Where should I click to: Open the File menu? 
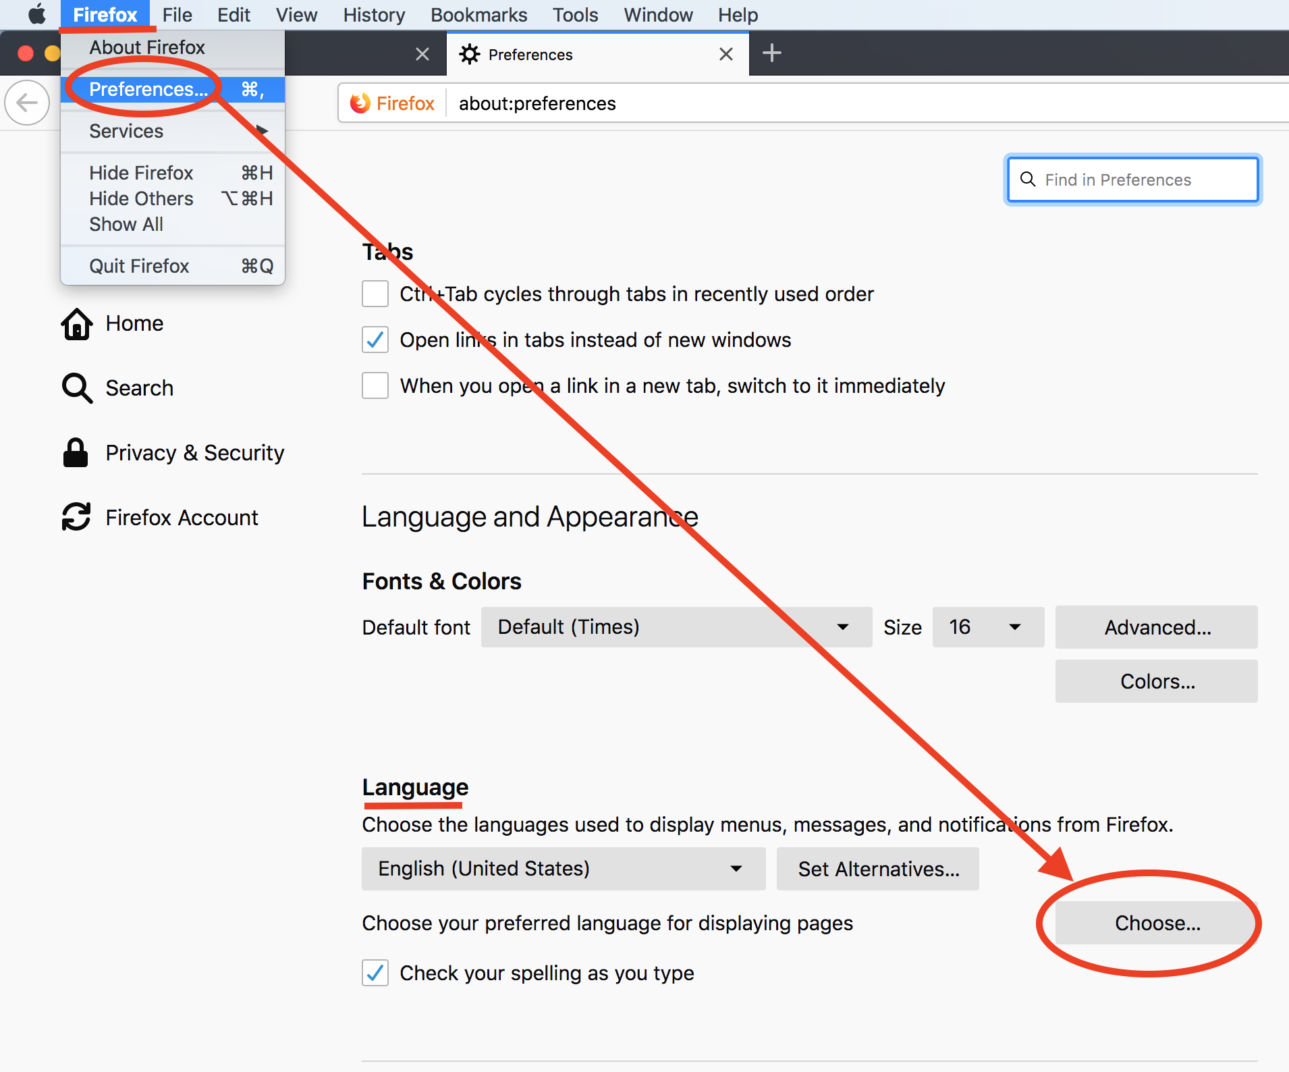pos(177,15)
